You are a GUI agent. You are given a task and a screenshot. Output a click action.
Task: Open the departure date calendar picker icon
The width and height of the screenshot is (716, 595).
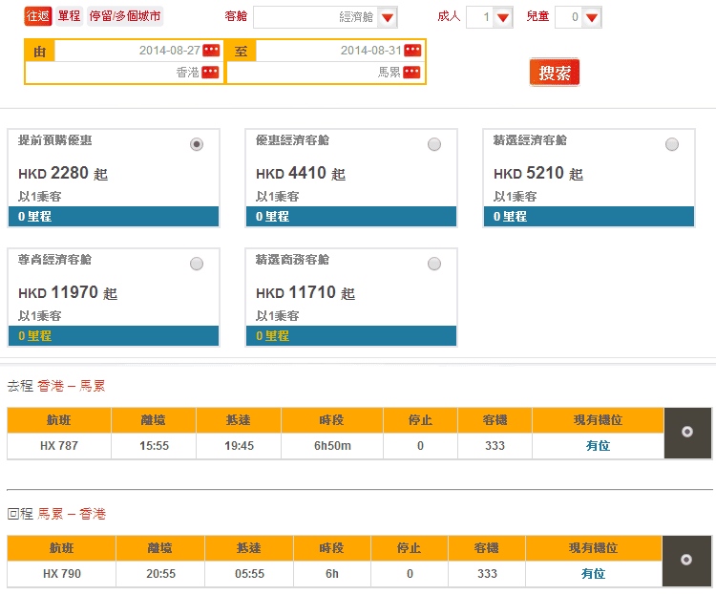tap(211, 51)
